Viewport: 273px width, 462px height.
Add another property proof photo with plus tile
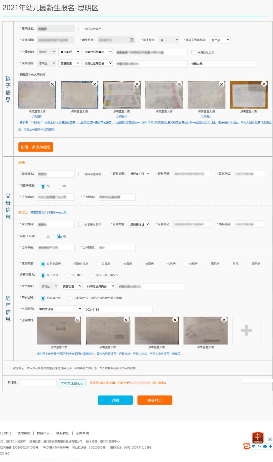pos(246,331)
